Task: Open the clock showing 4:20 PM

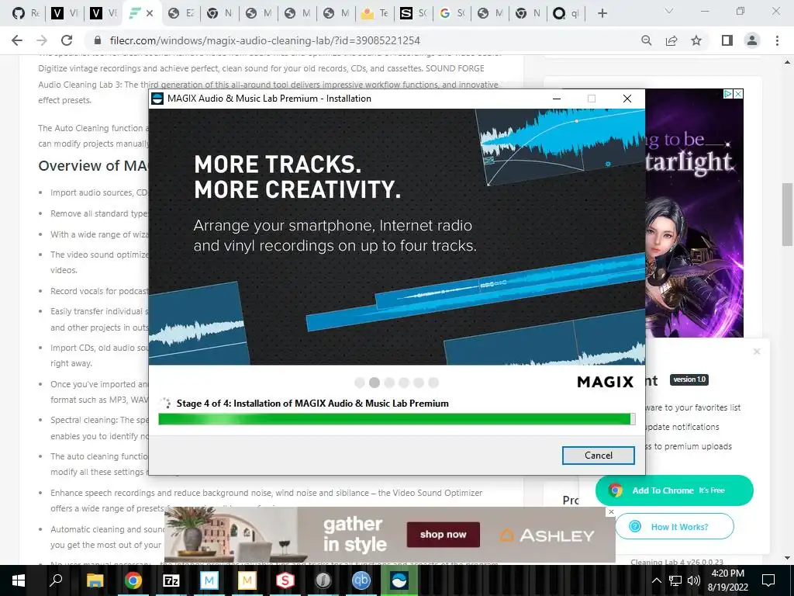Action: [727, 580]
